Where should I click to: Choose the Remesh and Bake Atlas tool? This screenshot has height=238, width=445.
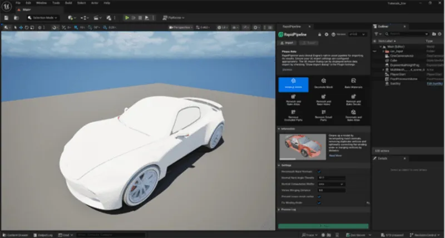pos(293,101)
